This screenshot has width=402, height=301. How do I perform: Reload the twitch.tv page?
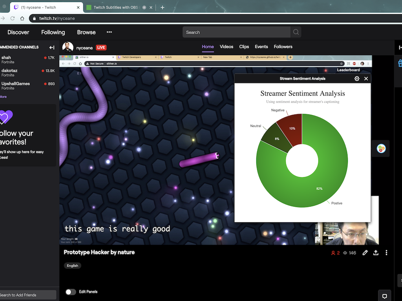point(12,18)
